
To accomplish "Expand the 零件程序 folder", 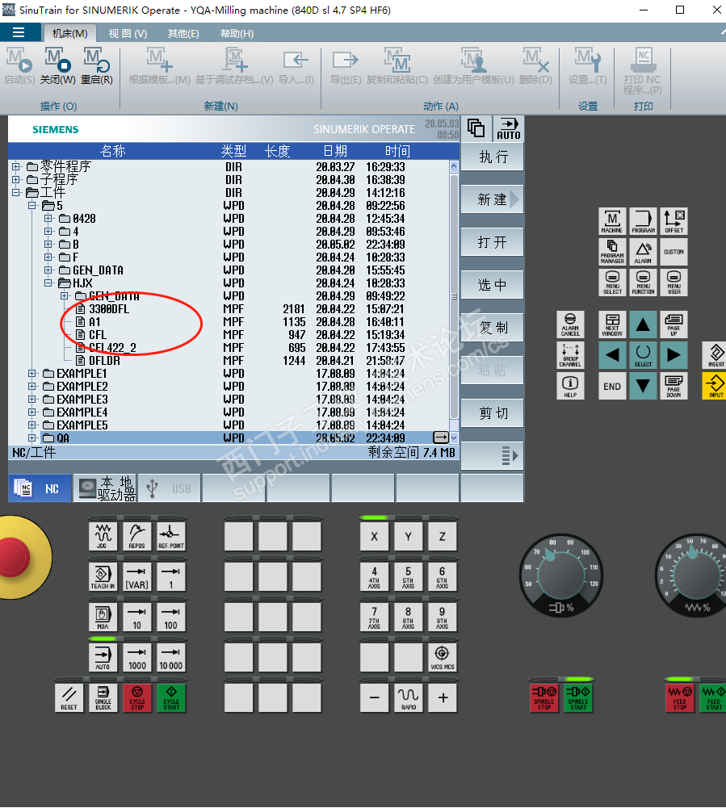I will tap(16, 166).
